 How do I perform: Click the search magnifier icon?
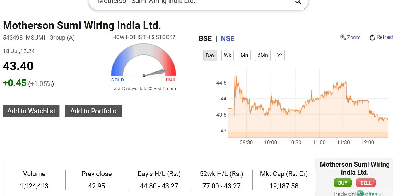click(x=298, y=1)
